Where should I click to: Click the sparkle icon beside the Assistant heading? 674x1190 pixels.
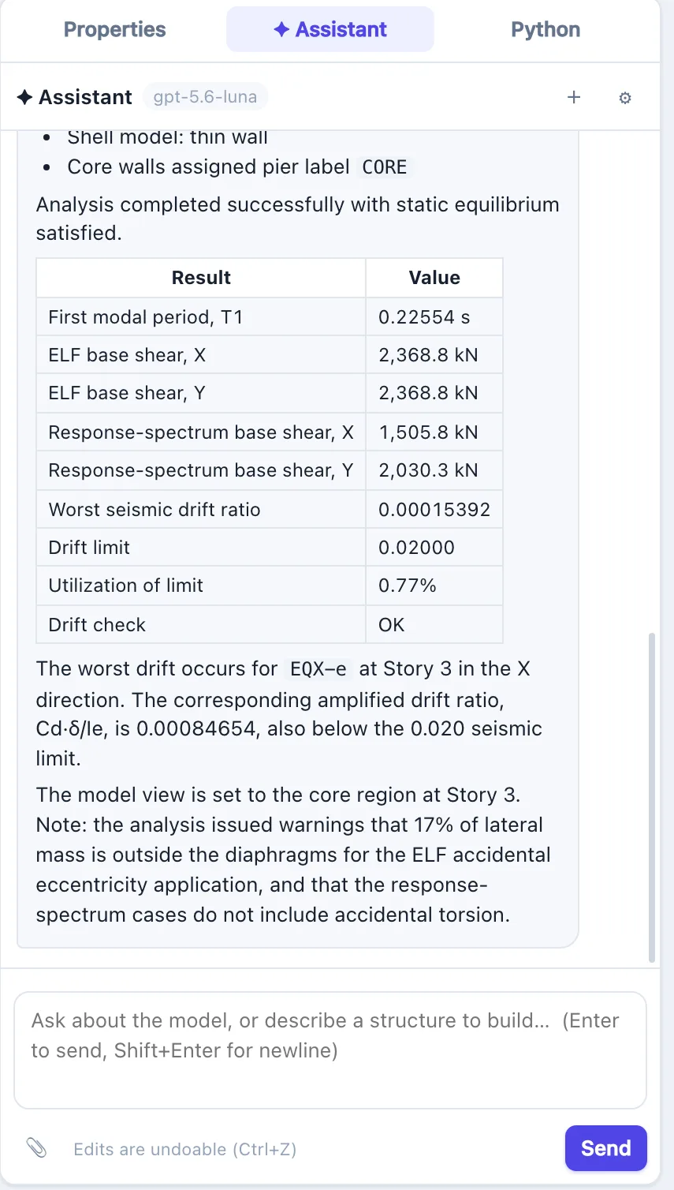[24, 97]
